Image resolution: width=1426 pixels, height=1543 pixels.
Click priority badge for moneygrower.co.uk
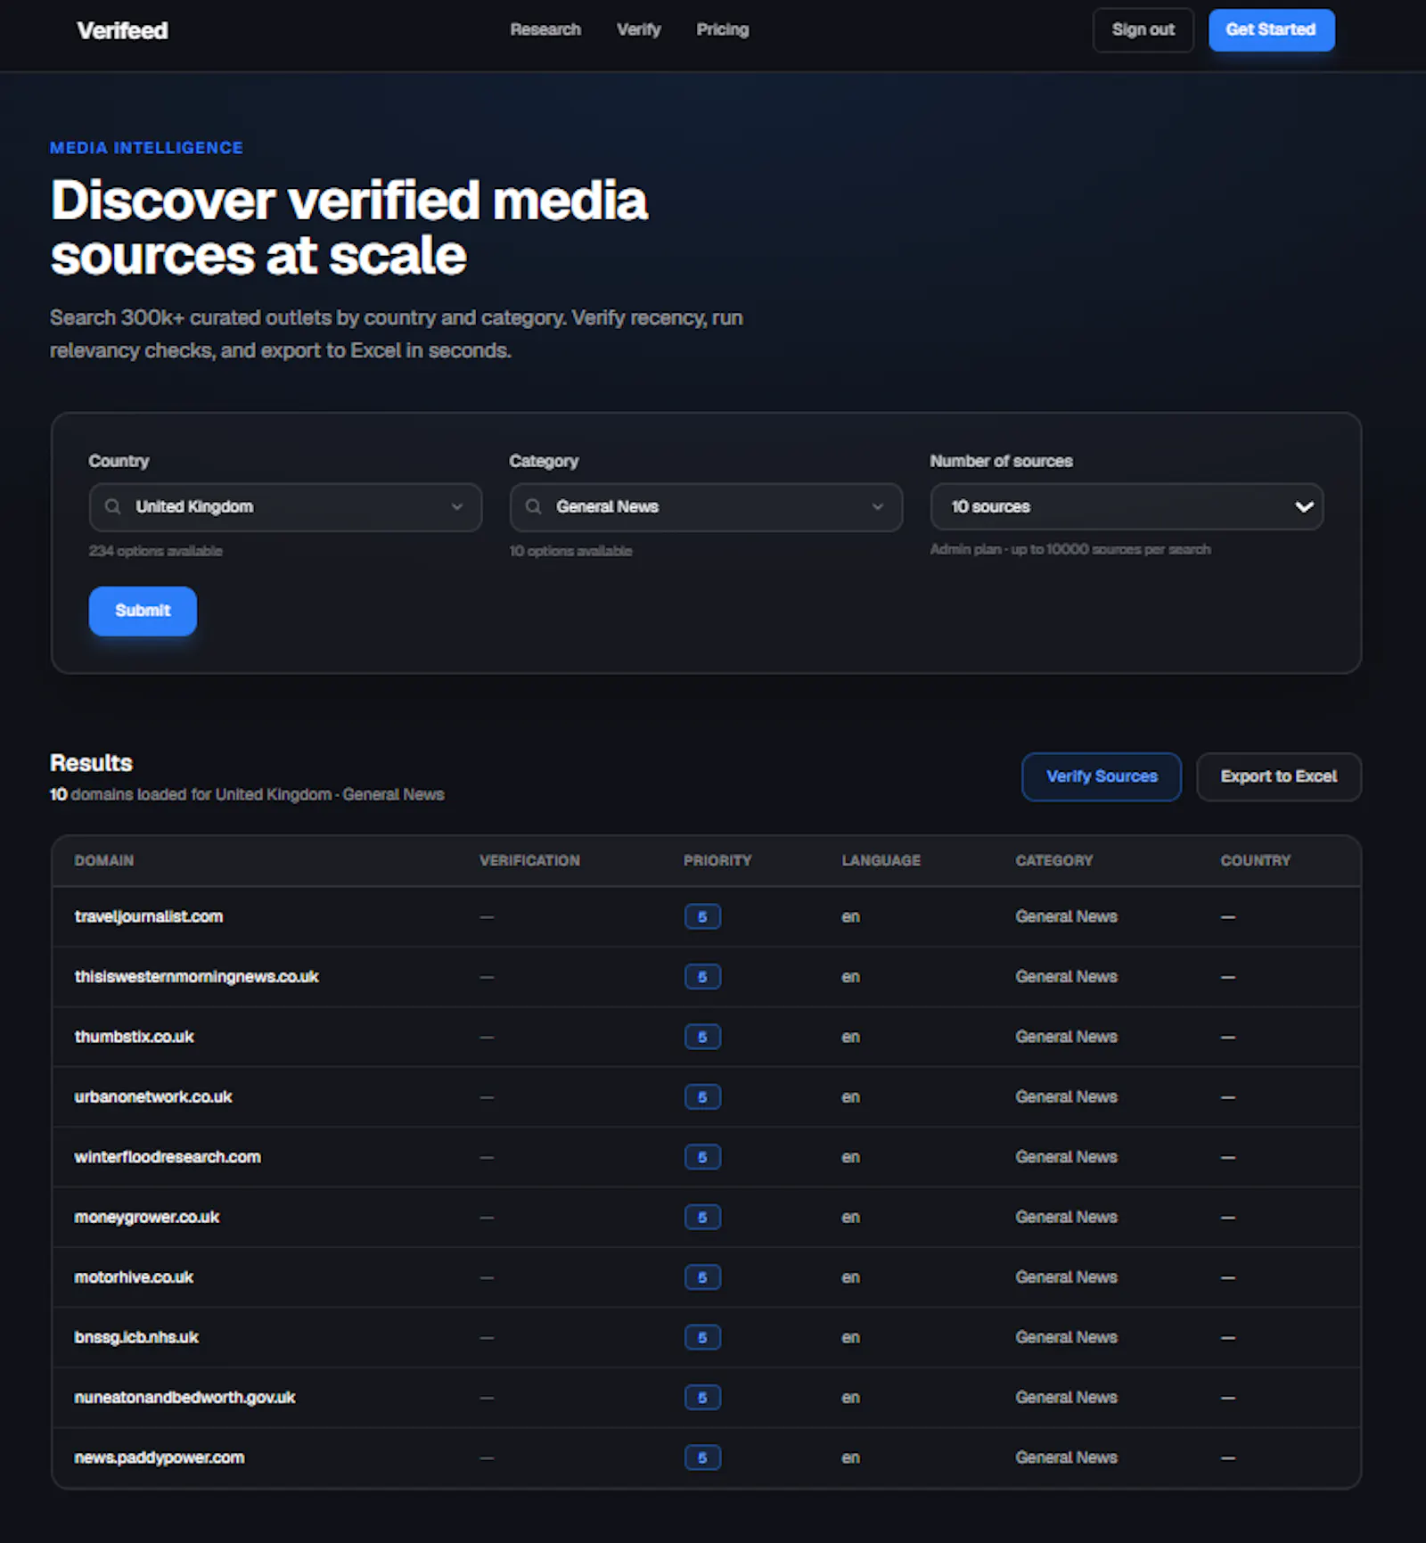coord(702,1218)
